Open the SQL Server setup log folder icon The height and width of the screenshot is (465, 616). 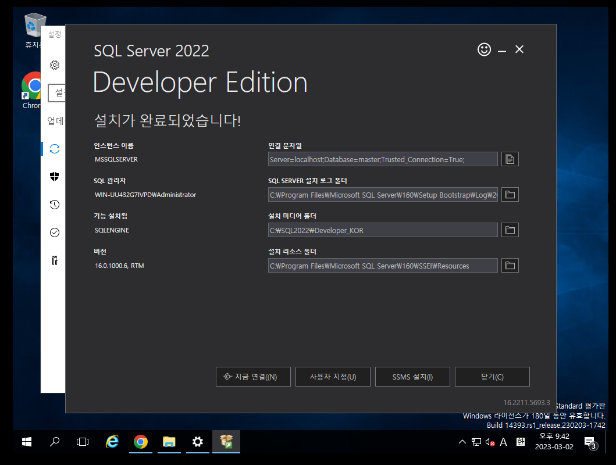point(510,195)
